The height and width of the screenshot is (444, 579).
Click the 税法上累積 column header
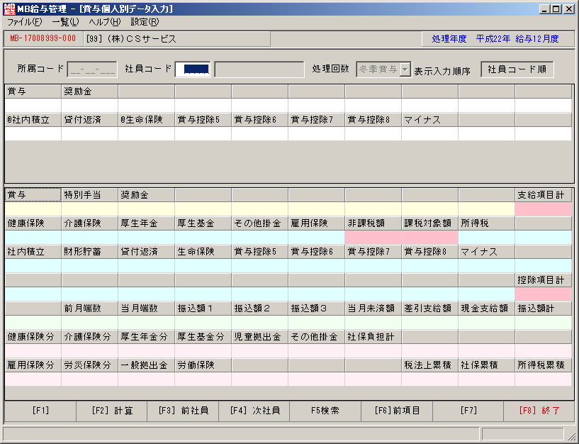[x=429, y=365]
